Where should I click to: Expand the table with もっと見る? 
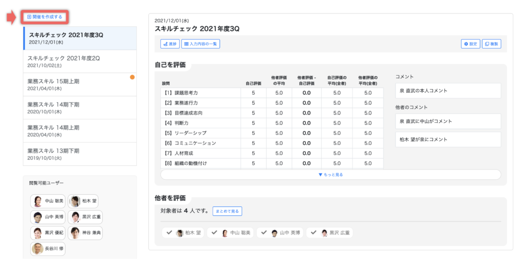[x=331, y=174]
